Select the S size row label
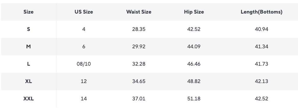The width and height of the screenshot is (298, 108). (29, 29)
